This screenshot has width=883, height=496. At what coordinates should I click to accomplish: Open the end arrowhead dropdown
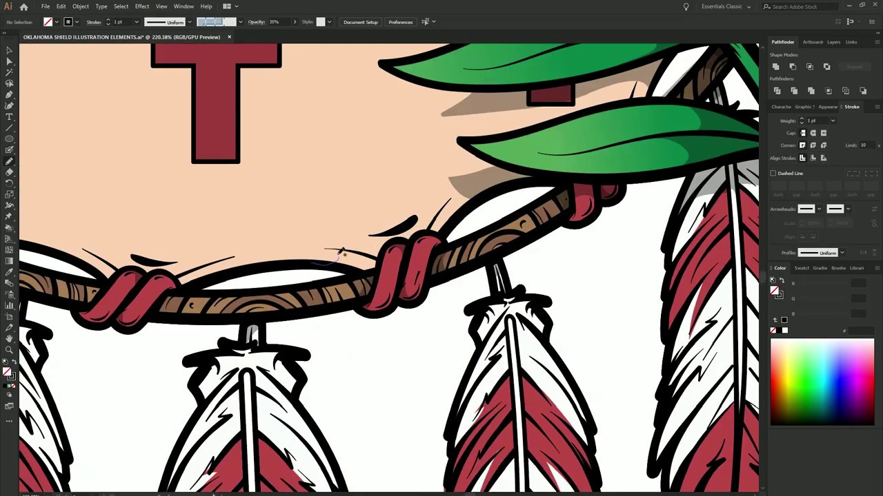[848, 209]
